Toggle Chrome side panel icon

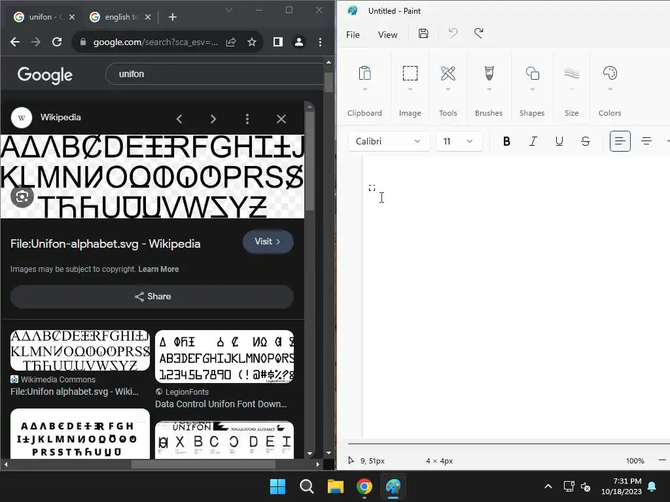[277, 42]
